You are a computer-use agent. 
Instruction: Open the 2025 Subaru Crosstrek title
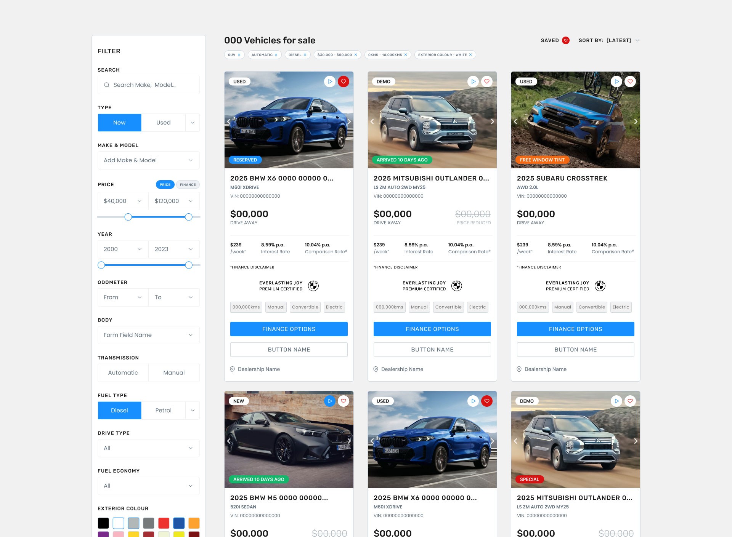pos(562,178)
